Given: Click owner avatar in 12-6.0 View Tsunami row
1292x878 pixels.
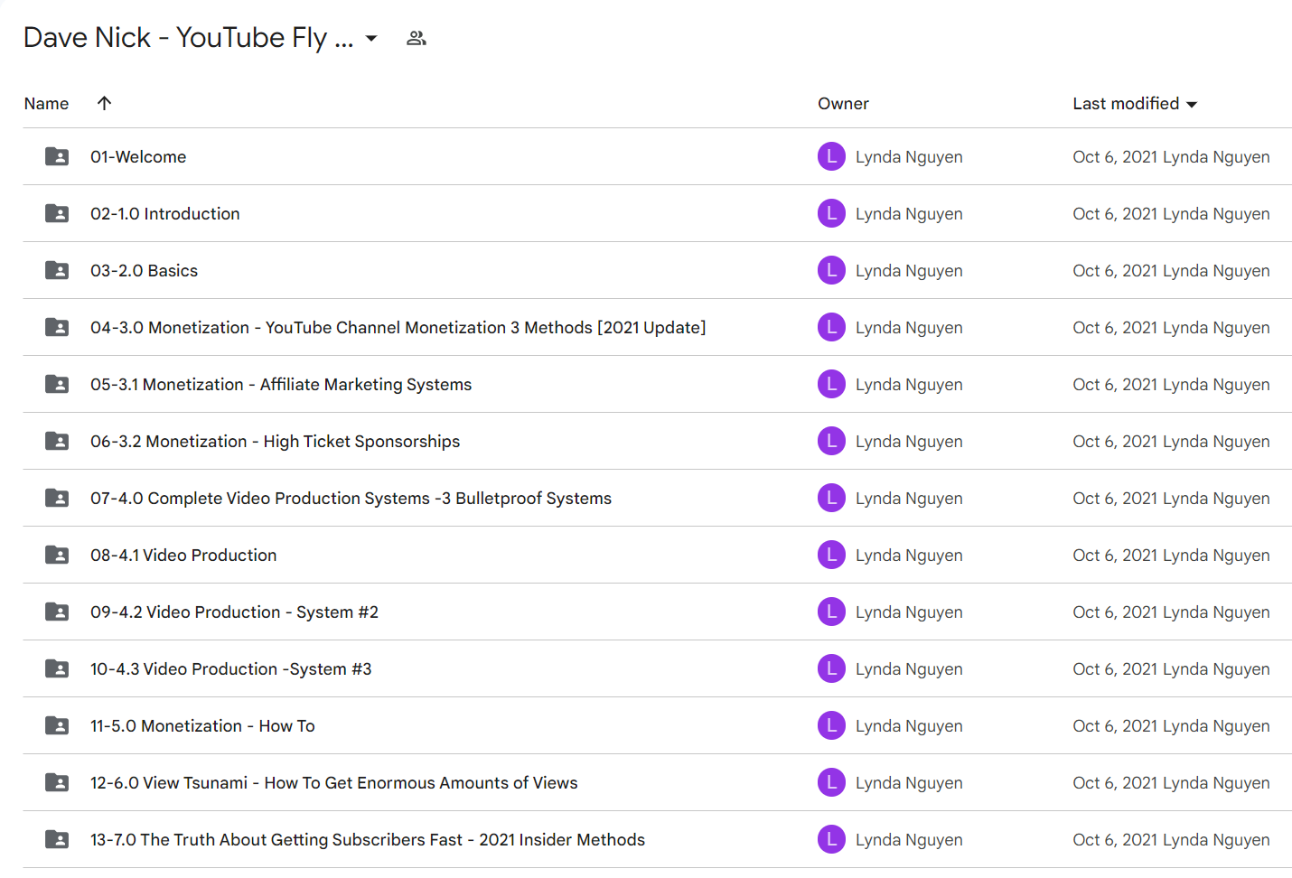Looking at the screenshot, I should coord(831,782).
